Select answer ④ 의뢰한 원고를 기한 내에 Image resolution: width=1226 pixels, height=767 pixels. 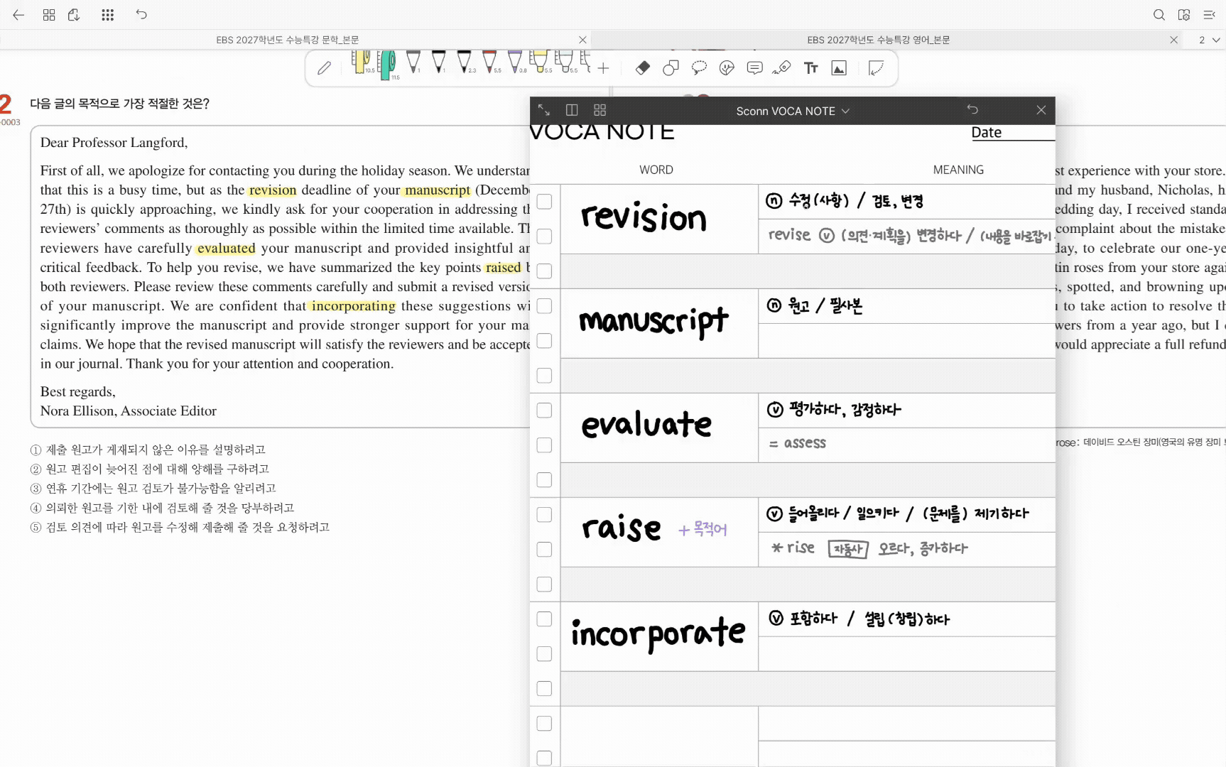tap(162, 508)
